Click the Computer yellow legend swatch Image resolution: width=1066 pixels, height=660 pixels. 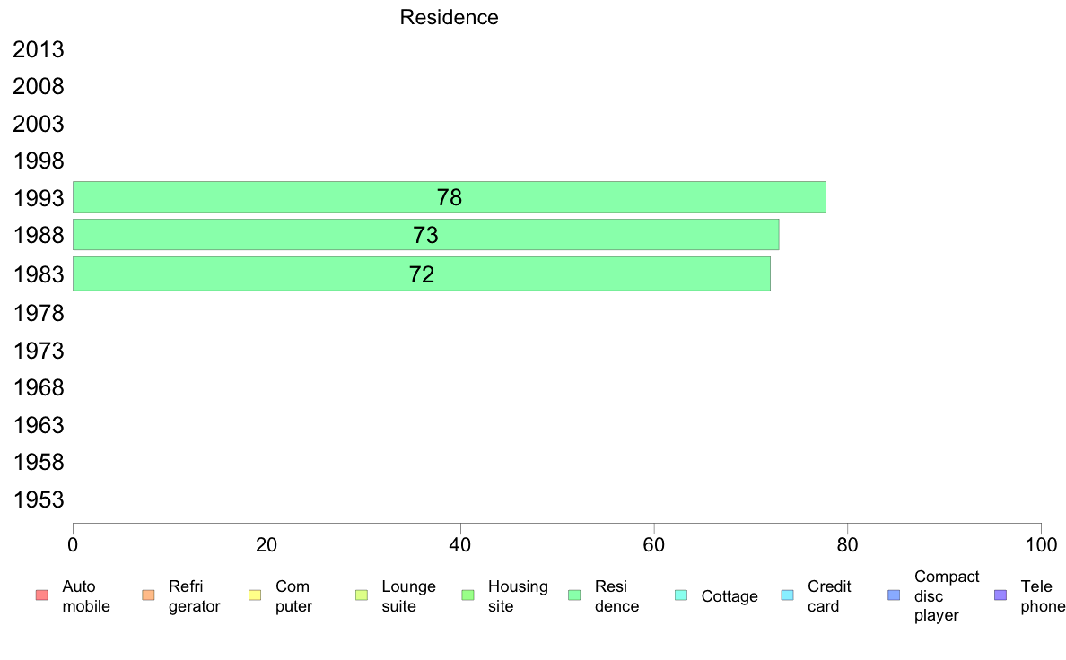(255, 595)
